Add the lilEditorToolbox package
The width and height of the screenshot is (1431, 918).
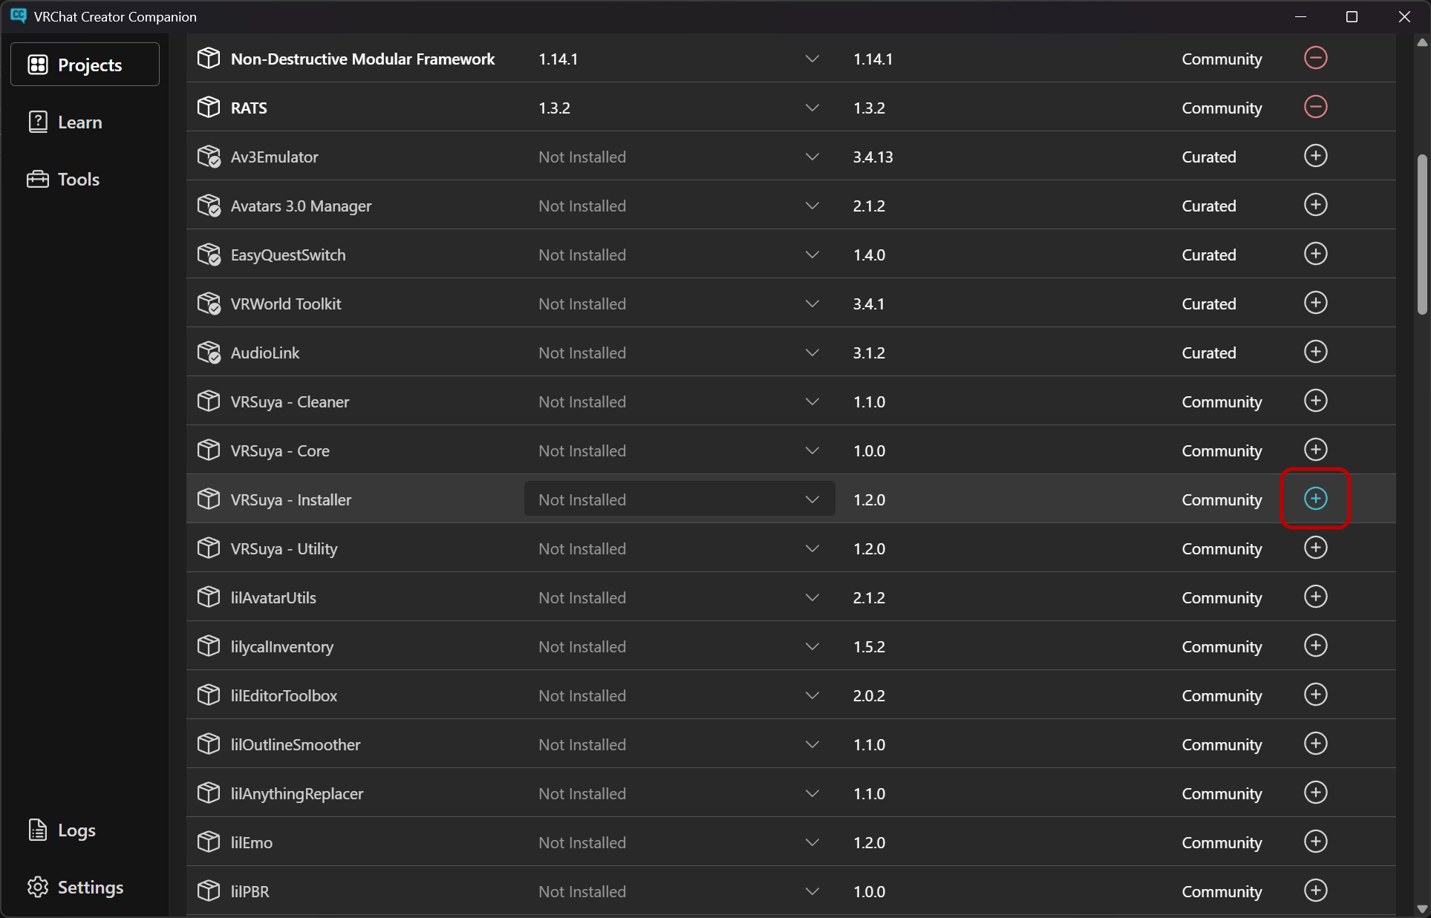point(1315,695)
